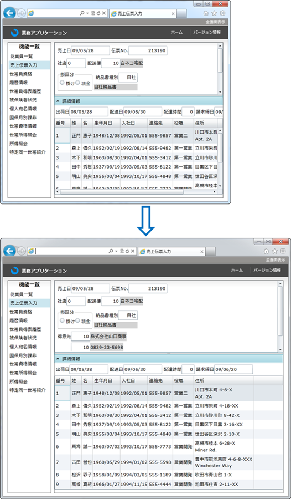The width and height of the screenshot is (291, 499).
Task: Click the 請求締日 field showing 09/06/20
Action: coord(233,369)
